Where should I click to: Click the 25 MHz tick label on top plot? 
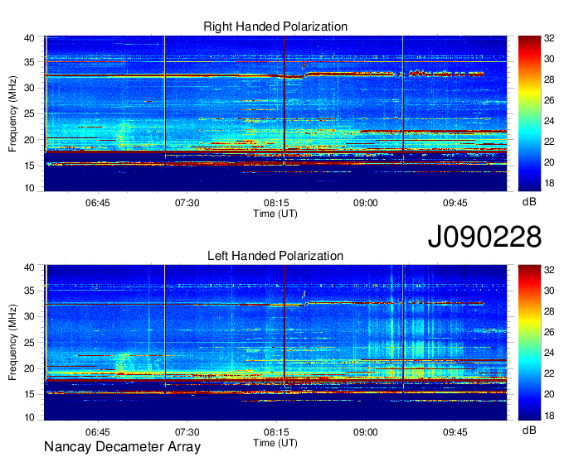click(x=30, y=113)
